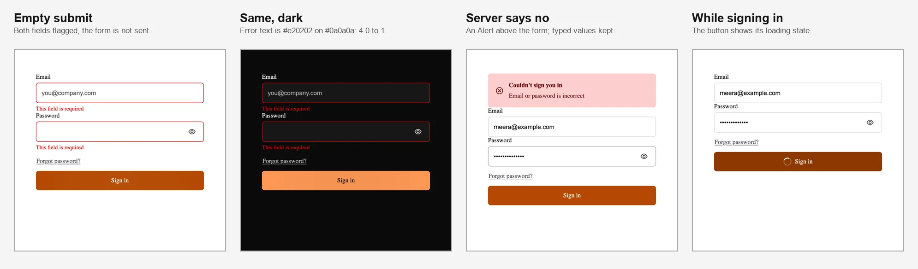Click email error text in Empty submit panel
918x269 pixels.
60,109
